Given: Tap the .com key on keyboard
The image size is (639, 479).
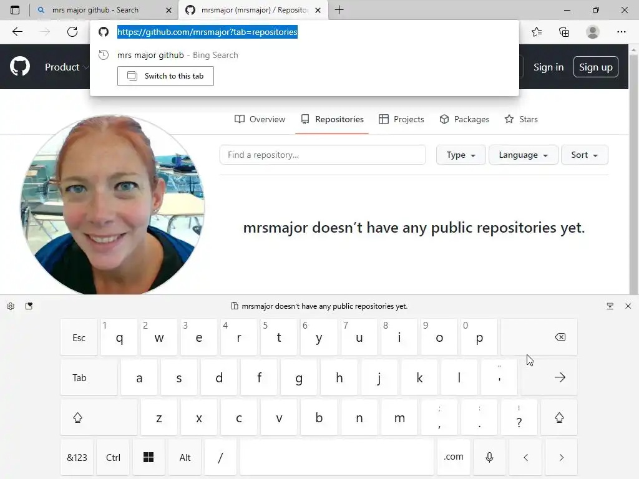Looking at the screenshot, I should pyautogui.click(x=454, y=457).
